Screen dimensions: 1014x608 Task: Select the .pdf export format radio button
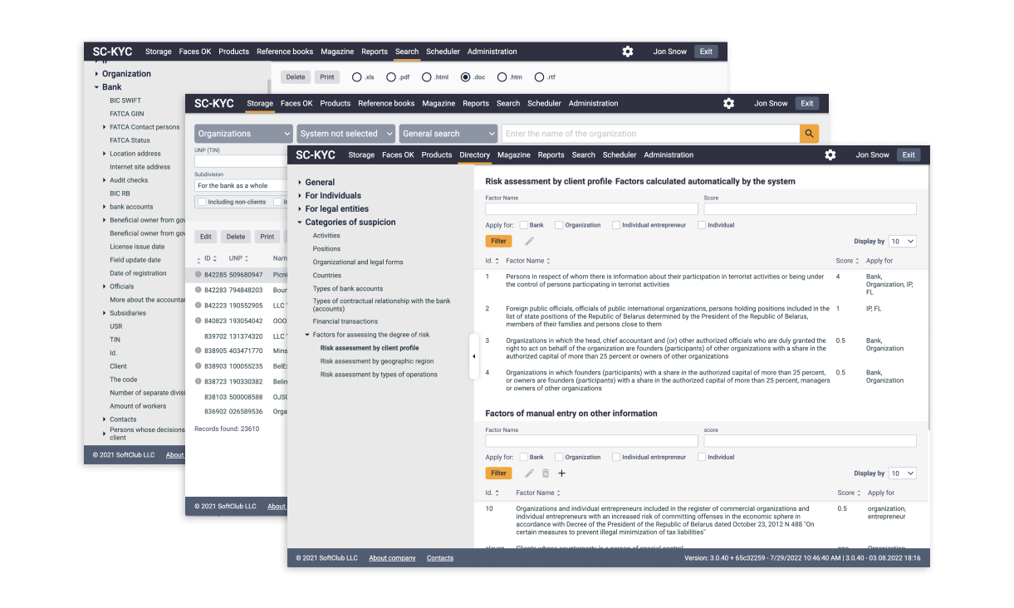[x=391, y=77]
